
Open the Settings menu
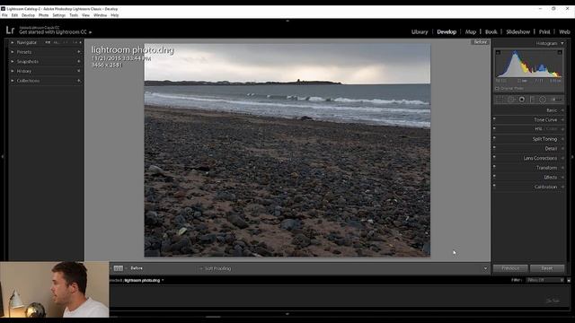[x=58, y=15]
